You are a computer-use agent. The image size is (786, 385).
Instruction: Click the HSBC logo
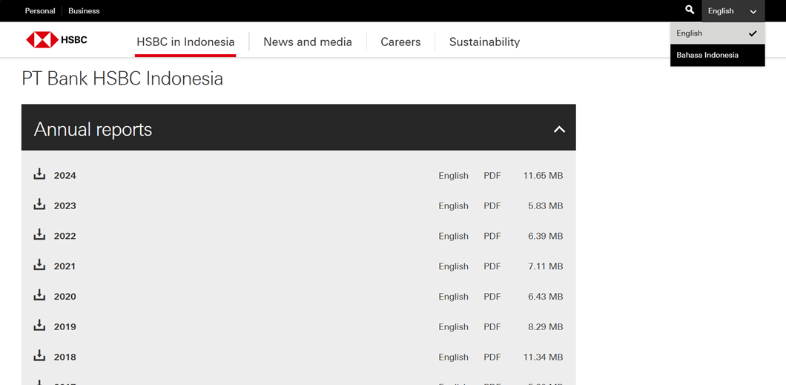[56, 39]
